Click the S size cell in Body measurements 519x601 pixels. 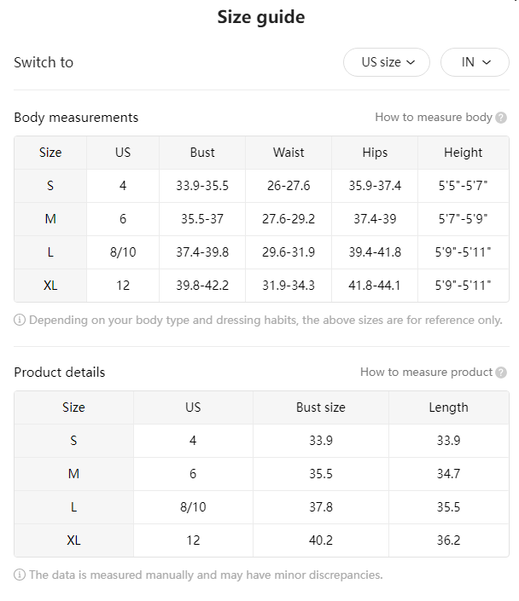[50, 186]
